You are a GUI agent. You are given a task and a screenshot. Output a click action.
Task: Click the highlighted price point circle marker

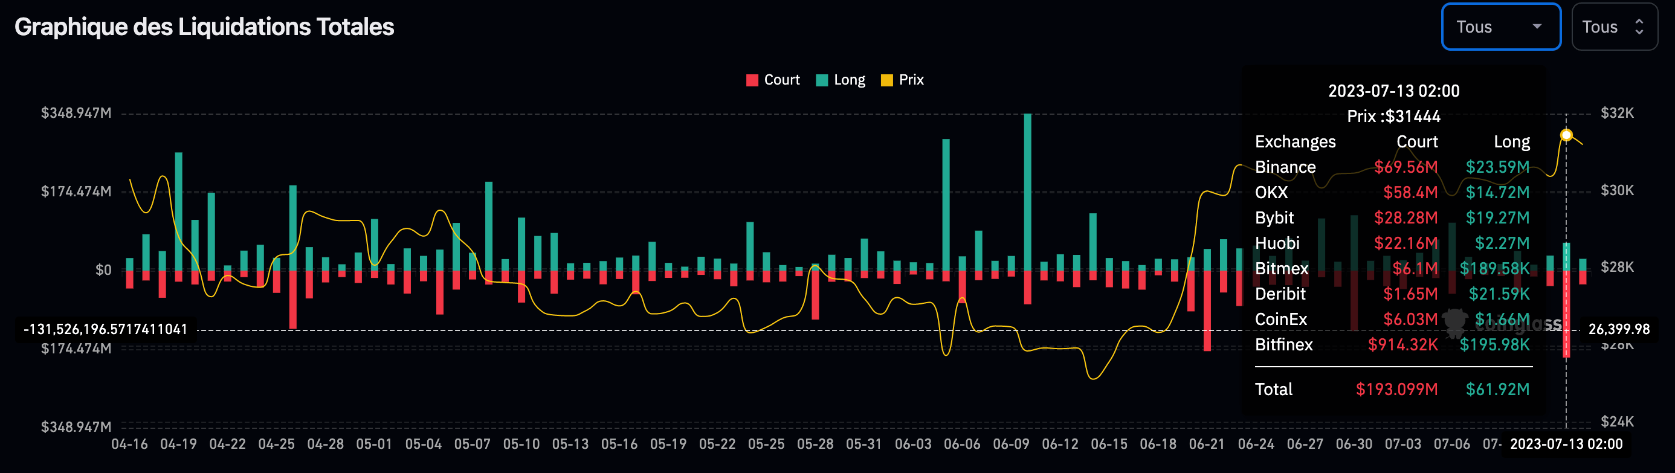point(1566,135)
